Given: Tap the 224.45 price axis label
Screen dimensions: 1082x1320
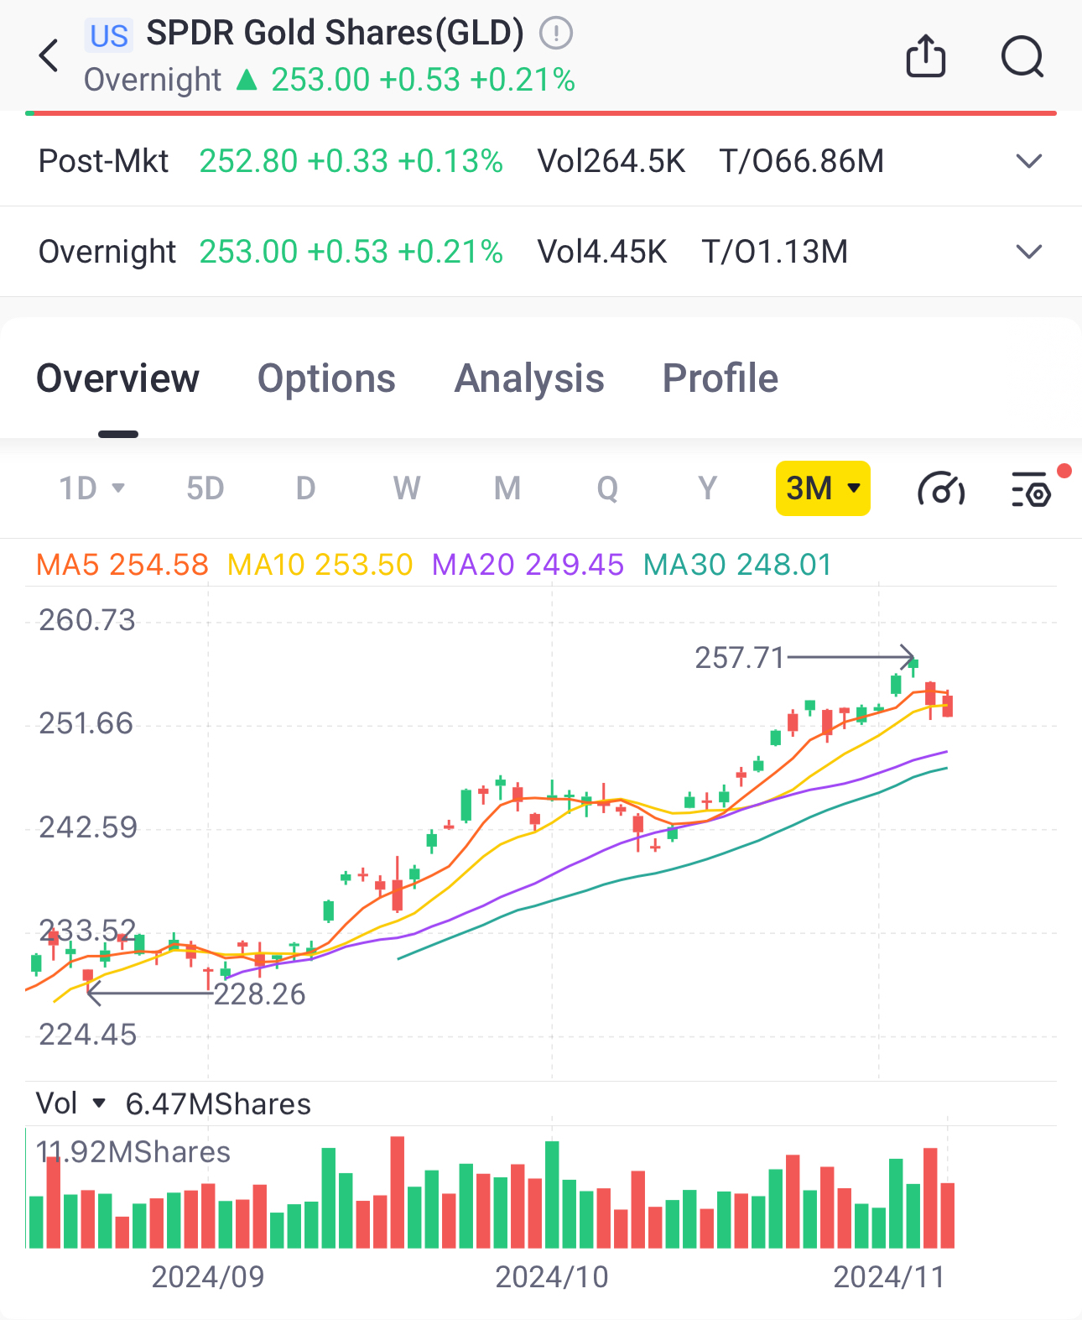Looking at the screenshot, I should pos(88,1035).
